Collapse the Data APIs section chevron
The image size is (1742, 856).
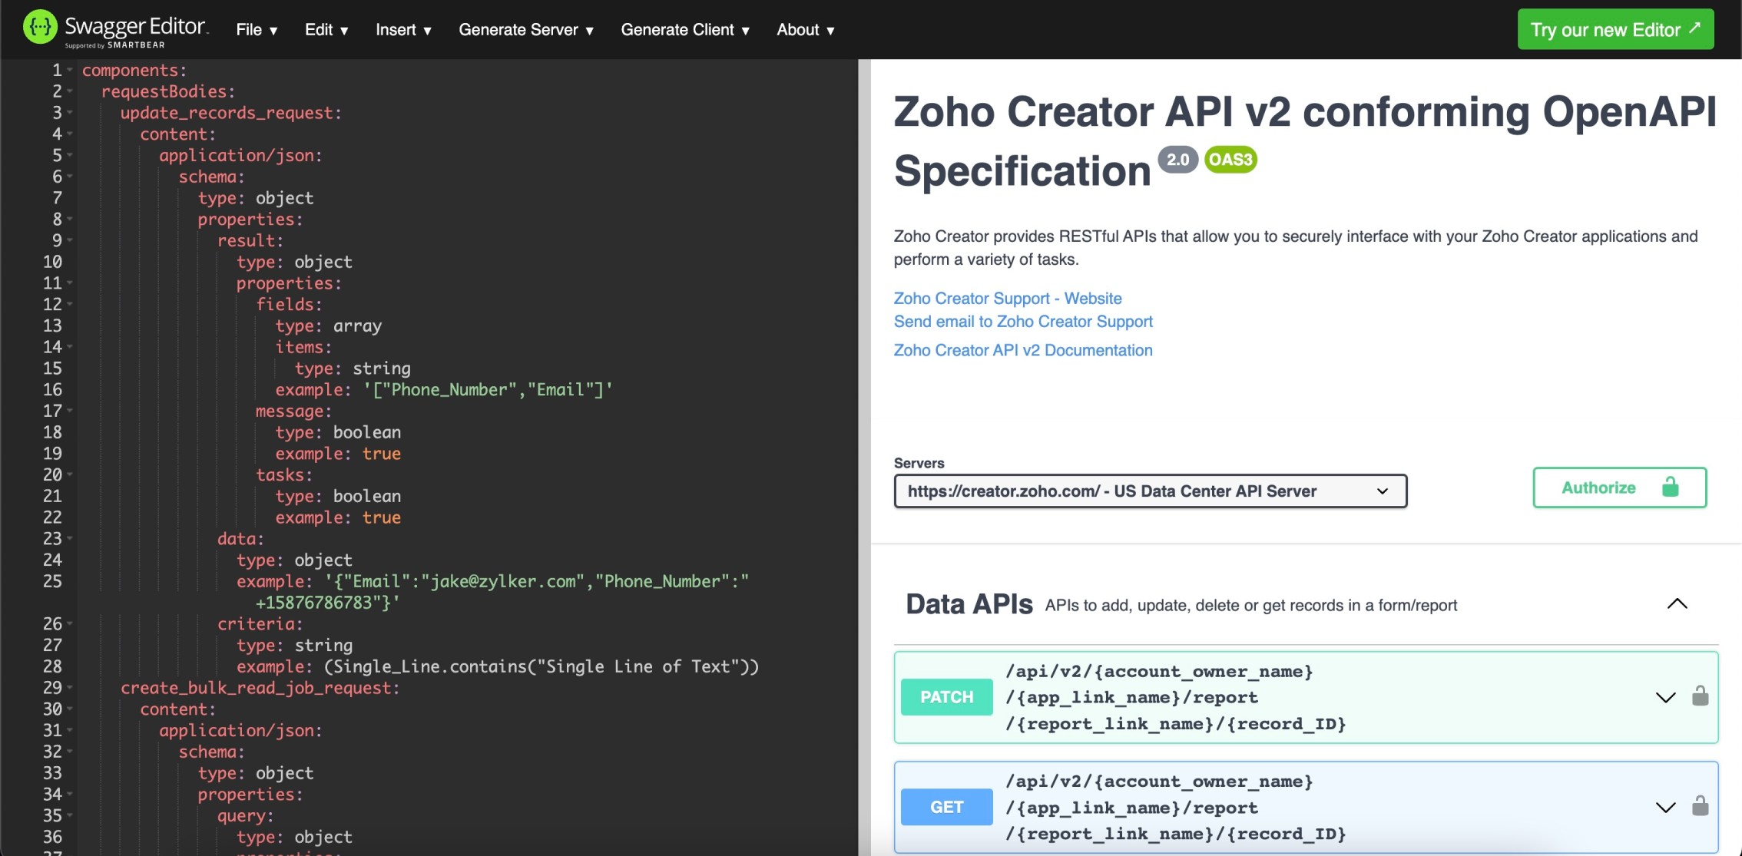click(1677, 604)
